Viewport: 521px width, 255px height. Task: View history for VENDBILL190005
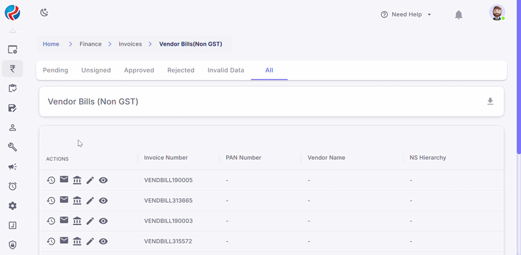(51, 181)
